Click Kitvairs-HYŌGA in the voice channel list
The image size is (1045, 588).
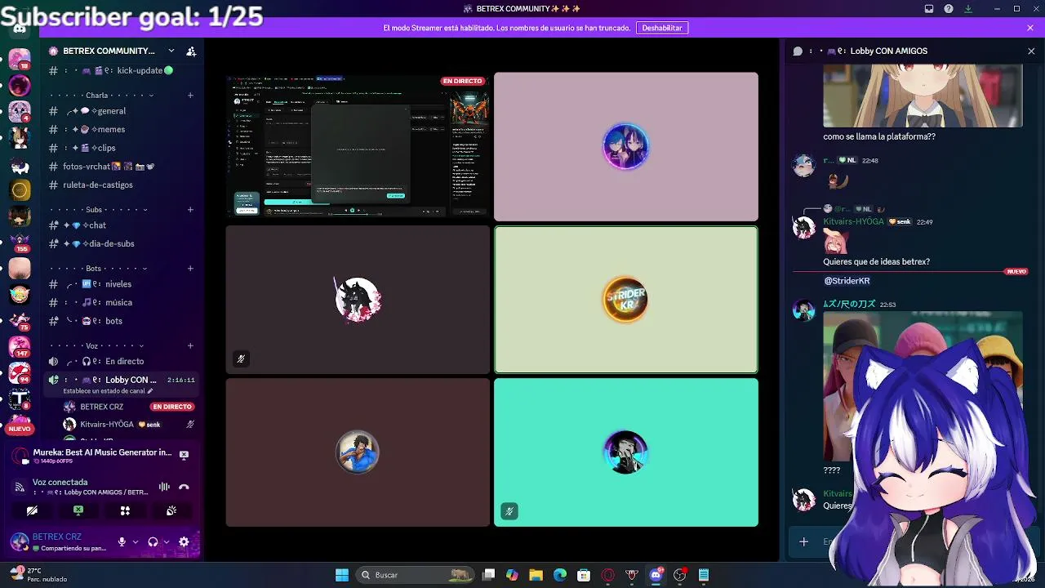129,425
